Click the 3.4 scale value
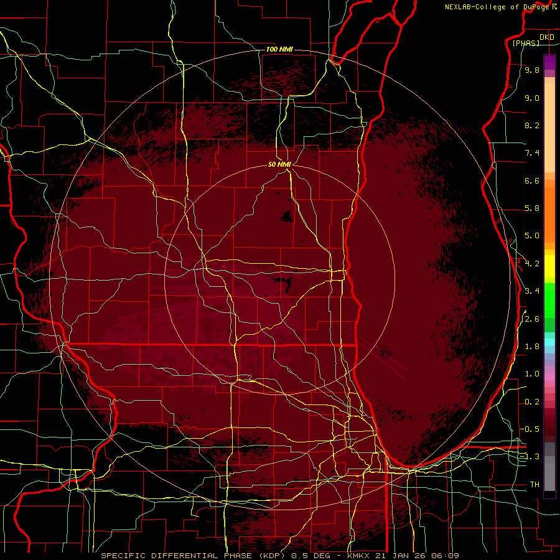The width and height of the screenshot is (560, 560). click(532, 291)
